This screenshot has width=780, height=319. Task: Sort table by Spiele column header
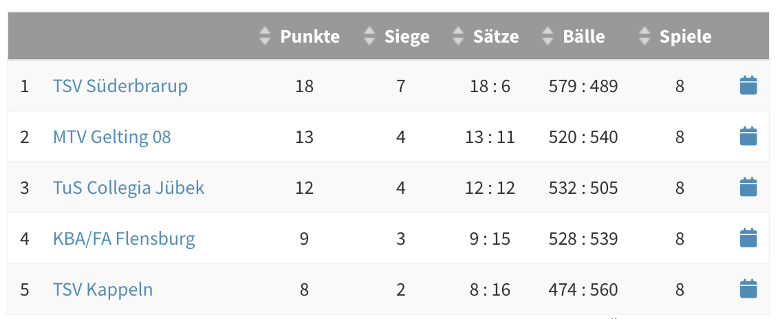click(685, 36)
